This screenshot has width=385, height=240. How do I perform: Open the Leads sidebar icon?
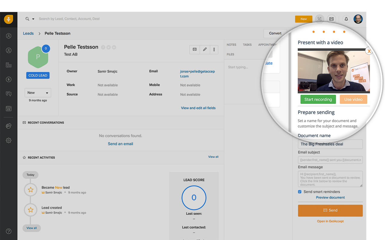tap(8, 36)
